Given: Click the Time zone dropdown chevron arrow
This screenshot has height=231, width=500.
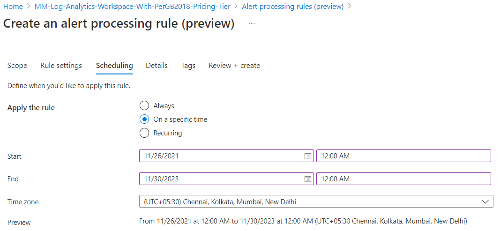Looking at the screenshot, I should click(x=485, y=201).
